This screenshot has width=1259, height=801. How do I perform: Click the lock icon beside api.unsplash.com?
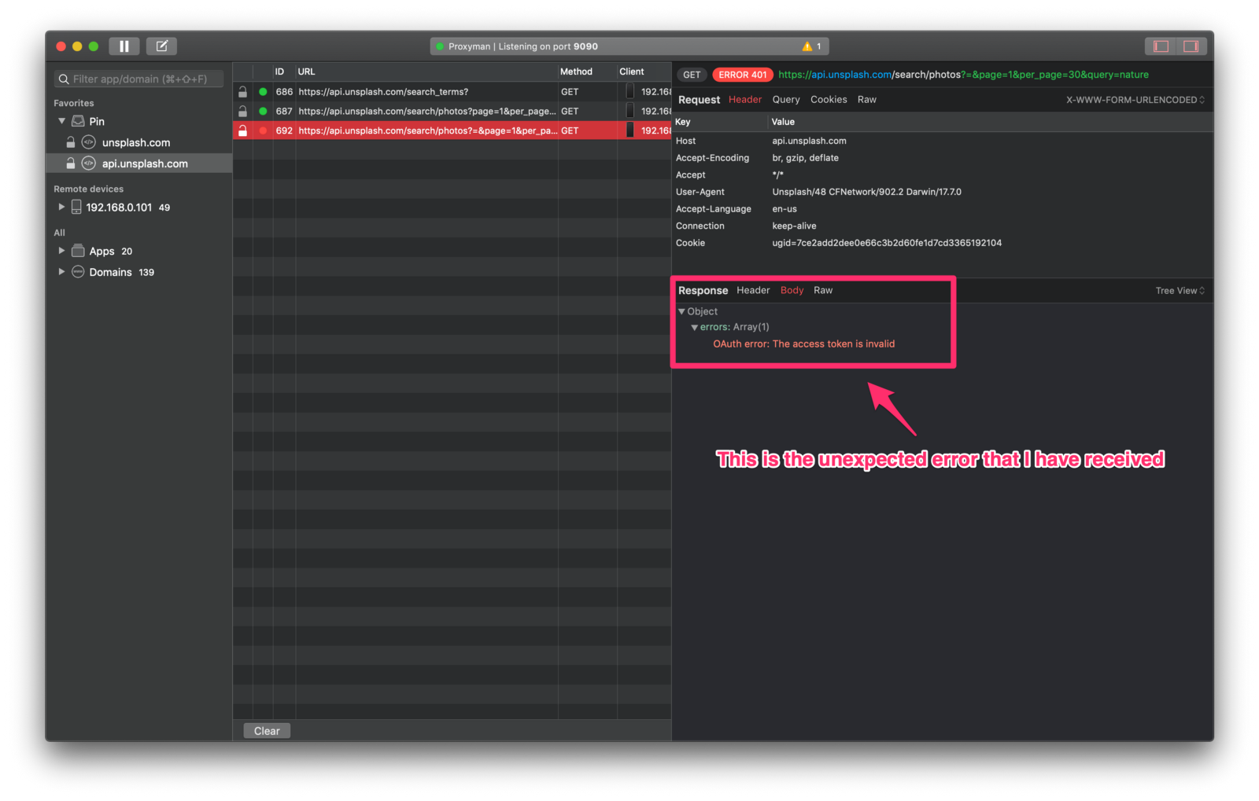(x=71, y=164)
